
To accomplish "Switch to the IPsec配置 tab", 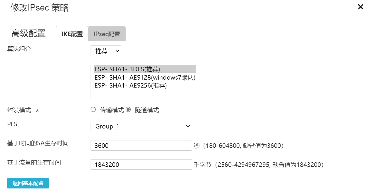I will pyautogui.click(x=107, y=34).
